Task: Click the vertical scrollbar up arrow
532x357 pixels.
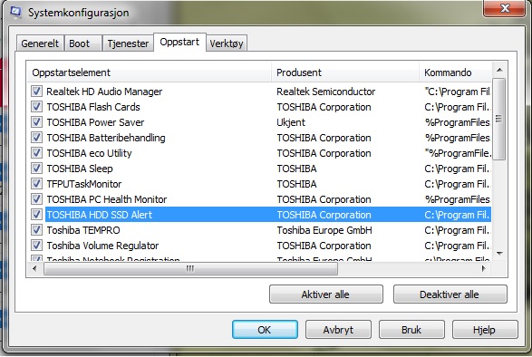Action: [x=499, y=71]
